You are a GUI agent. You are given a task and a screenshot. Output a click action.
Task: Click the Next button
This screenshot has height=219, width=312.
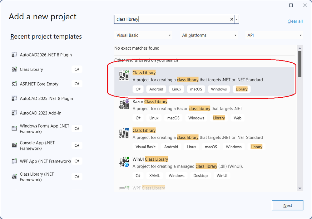[288, 205]
